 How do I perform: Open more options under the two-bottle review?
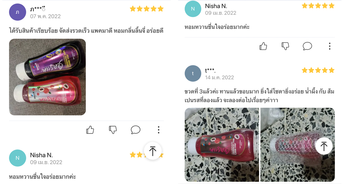(x=158, y=130)
